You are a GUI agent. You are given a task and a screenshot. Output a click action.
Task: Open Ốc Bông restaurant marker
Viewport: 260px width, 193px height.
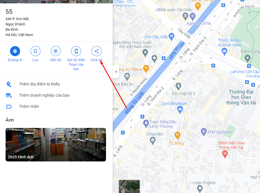click(x=177, y=135)
